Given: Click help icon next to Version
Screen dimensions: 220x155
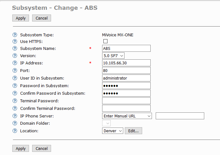Looking at the screenshot, I should (x=14, y=56).
